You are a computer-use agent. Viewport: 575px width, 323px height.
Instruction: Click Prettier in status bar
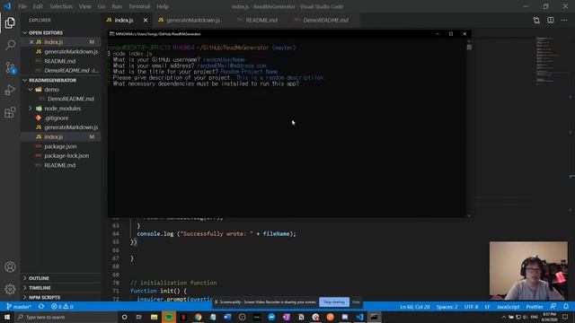[535, 307]
